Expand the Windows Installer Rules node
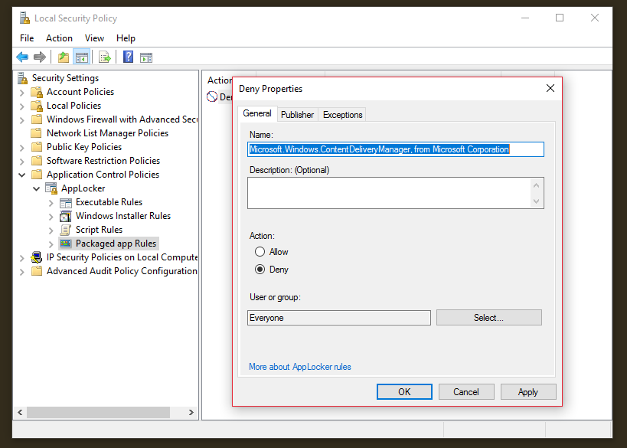Viewport: 627px width, 448px height. click(51, 217)
